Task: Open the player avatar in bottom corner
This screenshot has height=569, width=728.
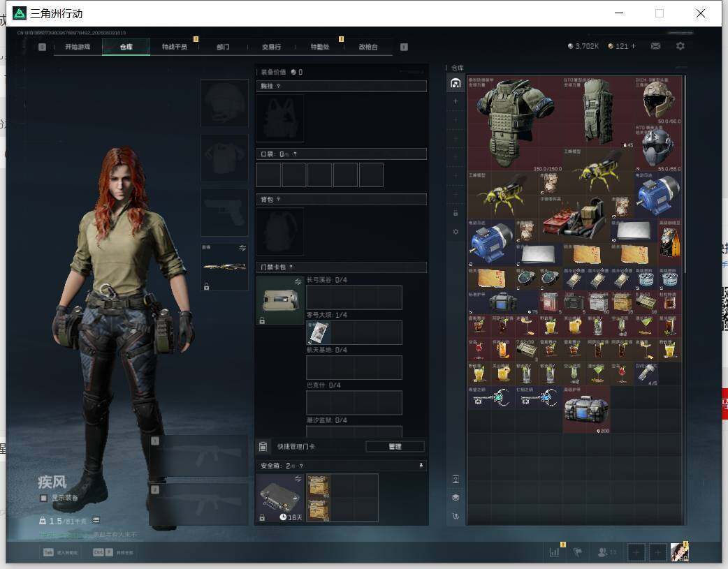Action: [x=679, y=552]
